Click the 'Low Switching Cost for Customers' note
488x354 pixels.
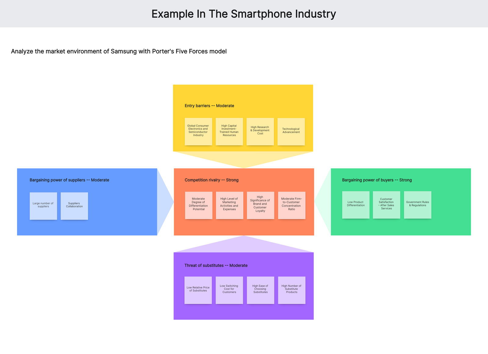click(229, 290)
